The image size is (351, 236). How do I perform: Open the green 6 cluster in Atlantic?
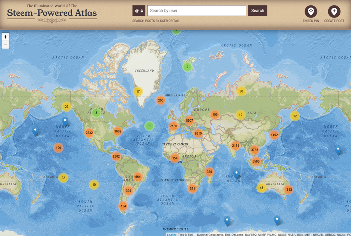(x=149, y=126)
